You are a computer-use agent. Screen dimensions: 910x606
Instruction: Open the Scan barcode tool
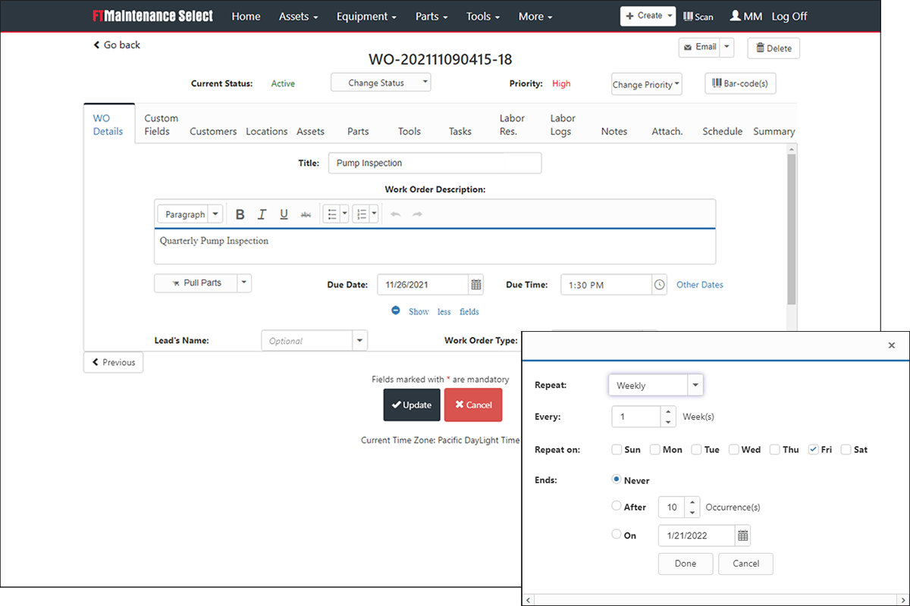698,16
